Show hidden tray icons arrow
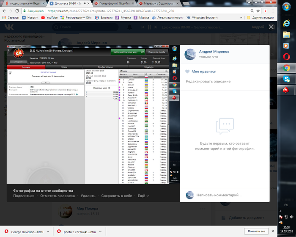The height and width of the screenshot is (237, 296). [280, 211]
